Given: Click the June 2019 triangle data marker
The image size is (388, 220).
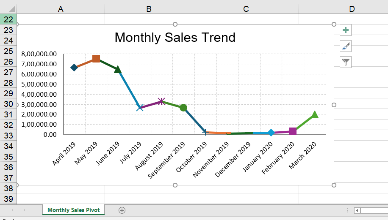Looking at the screenshot, I should pos(118,69).
